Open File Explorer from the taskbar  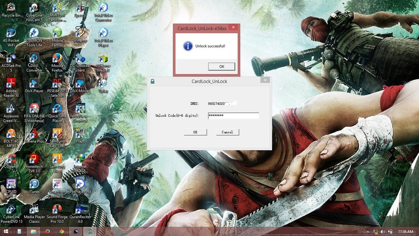[33, 231]
